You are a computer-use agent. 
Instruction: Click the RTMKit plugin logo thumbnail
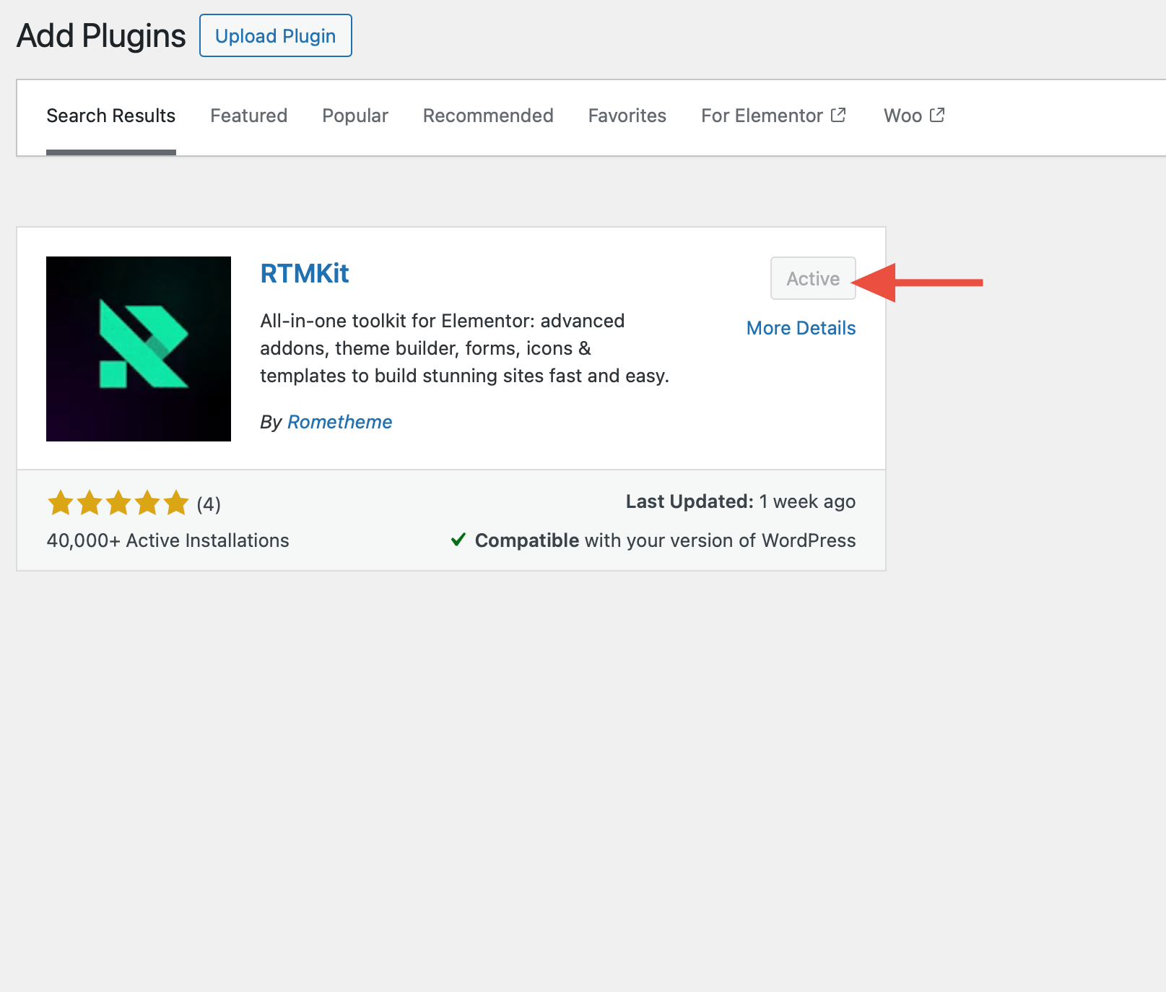tap(139, 349)
